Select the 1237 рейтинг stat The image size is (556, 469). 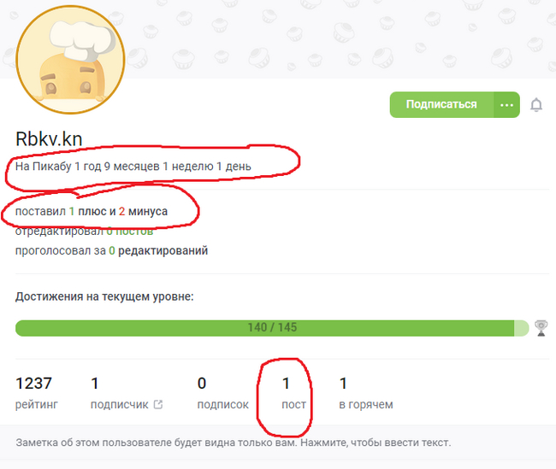37,393
